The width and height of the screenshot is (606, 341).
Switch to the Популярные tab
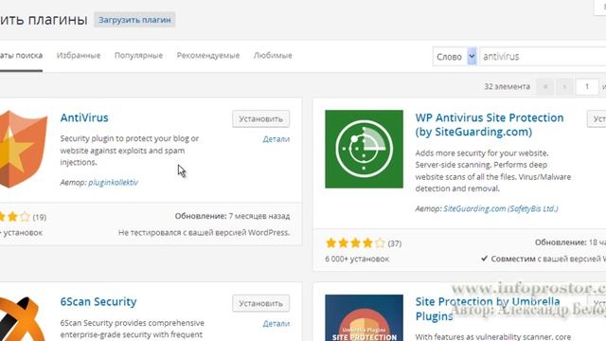point(138,55)
